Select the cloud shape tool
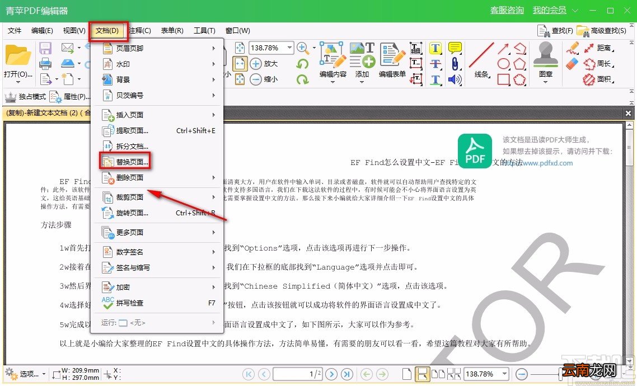The image size is (637, 386). point(519,79)
